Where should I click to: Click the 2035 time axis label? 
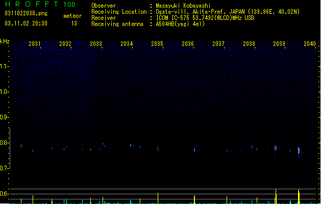click(x=157, y=44)
